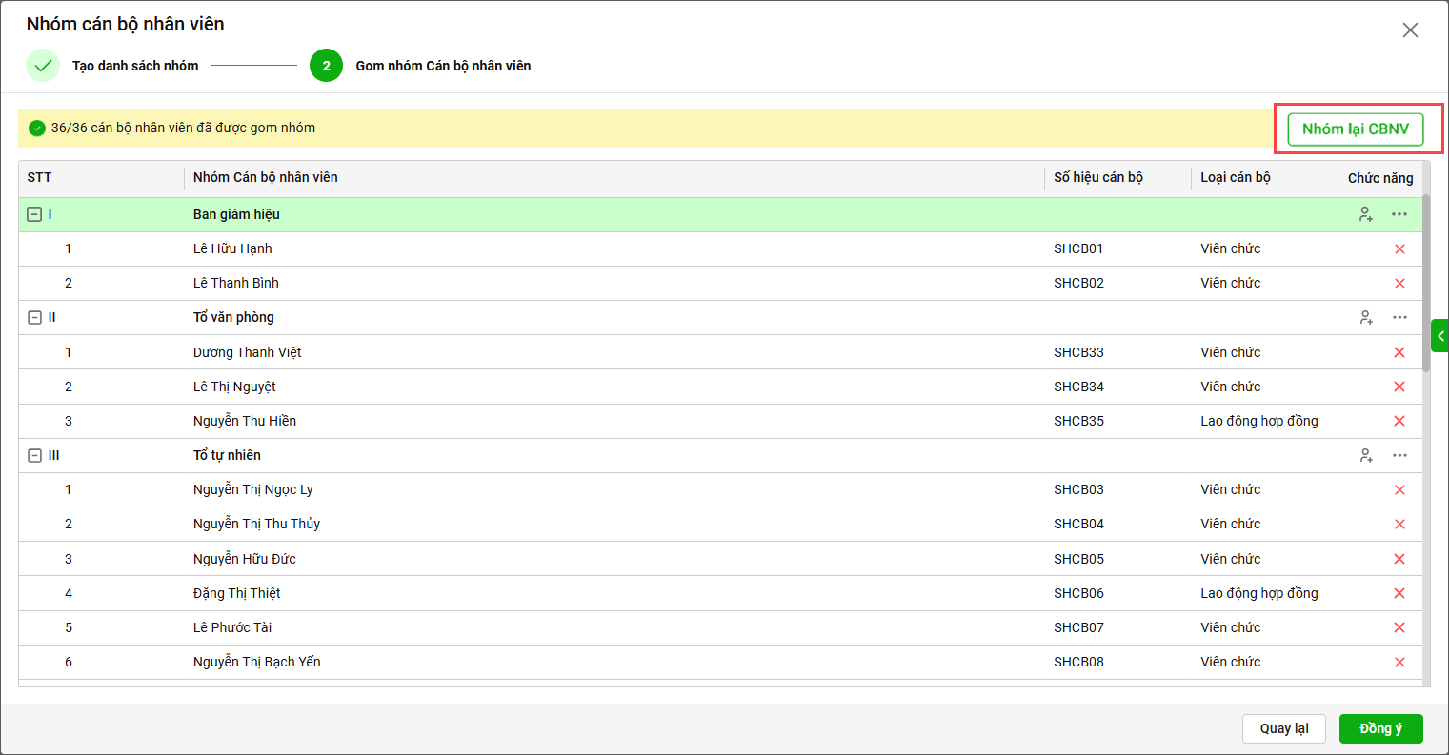Image resolution: width=1449 pixels, height=755 pixels.
Task: Open more options for Tổ tự nhiên
Action: 1399,456
